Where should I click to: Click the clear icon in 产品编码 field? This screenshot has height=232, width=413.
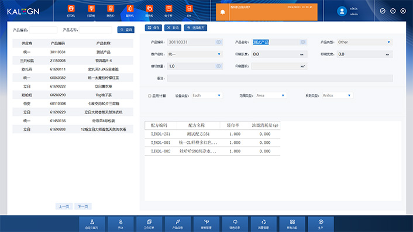point(218,42)
